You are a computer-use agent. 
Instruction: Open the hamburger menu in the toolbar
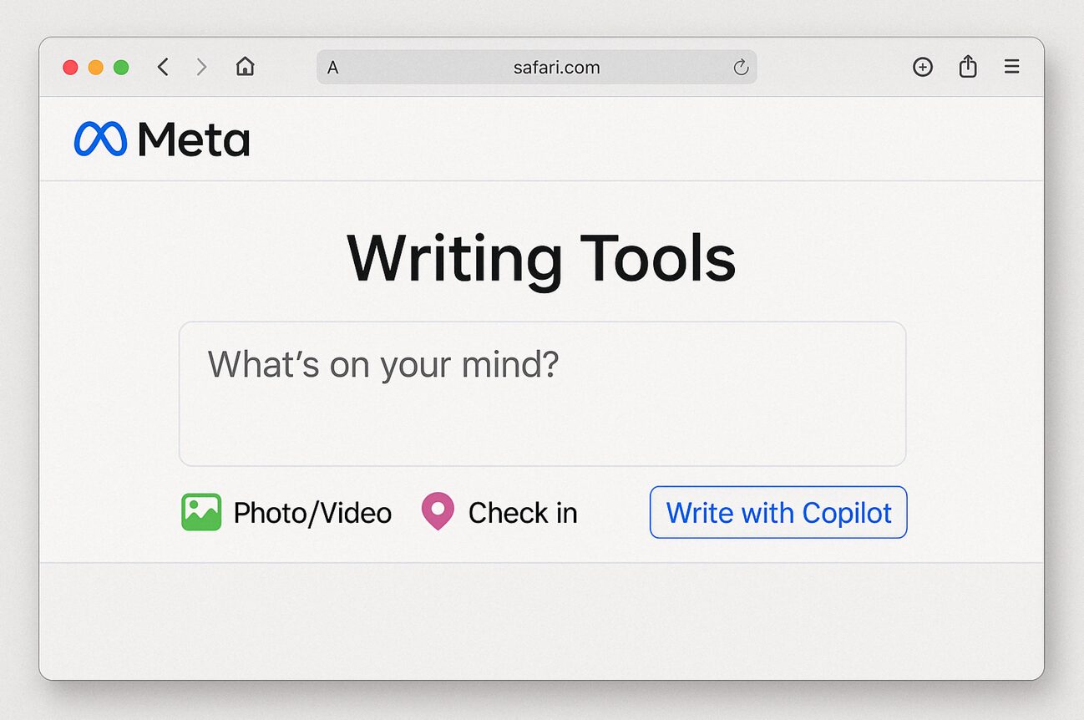pos(1011,67)
